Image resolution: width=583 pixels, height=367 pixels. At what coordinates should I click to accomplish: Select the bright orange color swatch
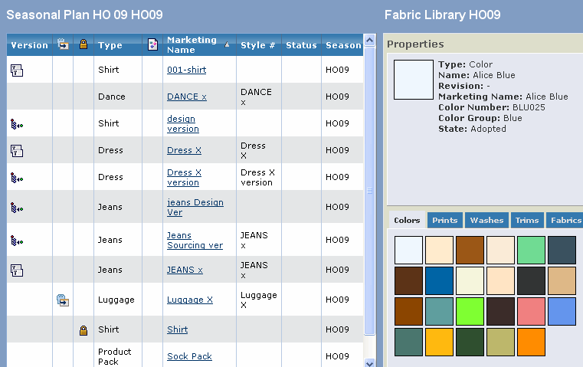click(531, 342)
